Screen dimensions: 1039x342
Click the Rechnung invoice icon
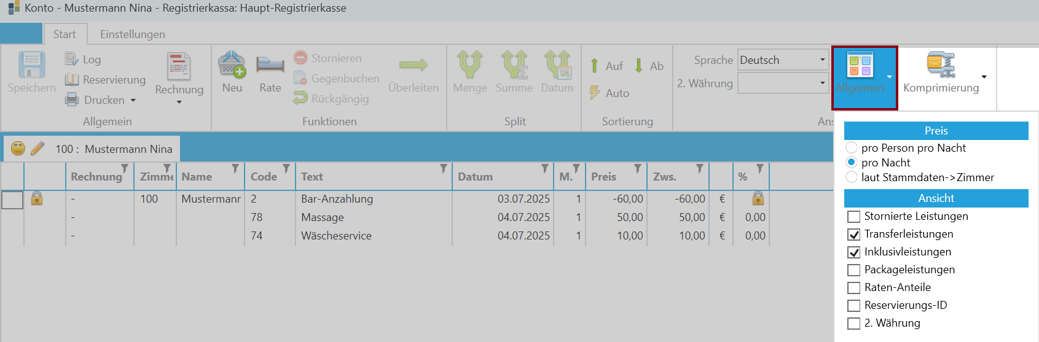(179, 66)
